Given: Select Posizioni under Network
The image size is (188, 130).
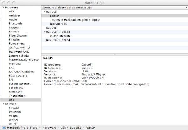Looking at the screenshot, I should 15,112.
